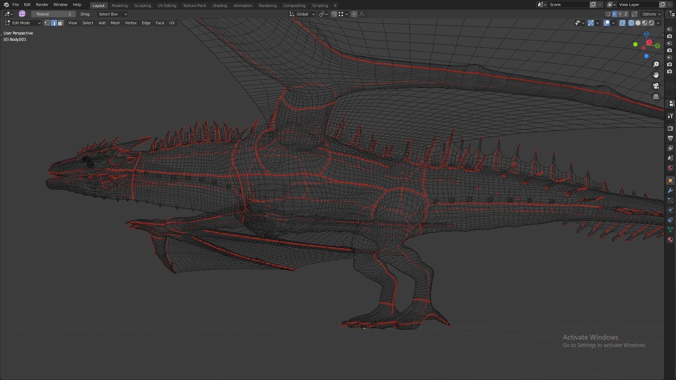Click the add workspace plus button
The width and height of the screenshot is (676, 380).
(335, 5)
